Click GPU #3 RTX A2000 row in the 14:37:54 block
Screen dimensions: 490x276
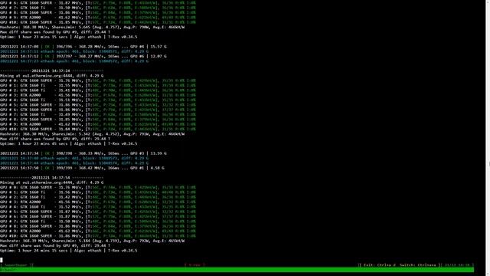tap(98, 202)
